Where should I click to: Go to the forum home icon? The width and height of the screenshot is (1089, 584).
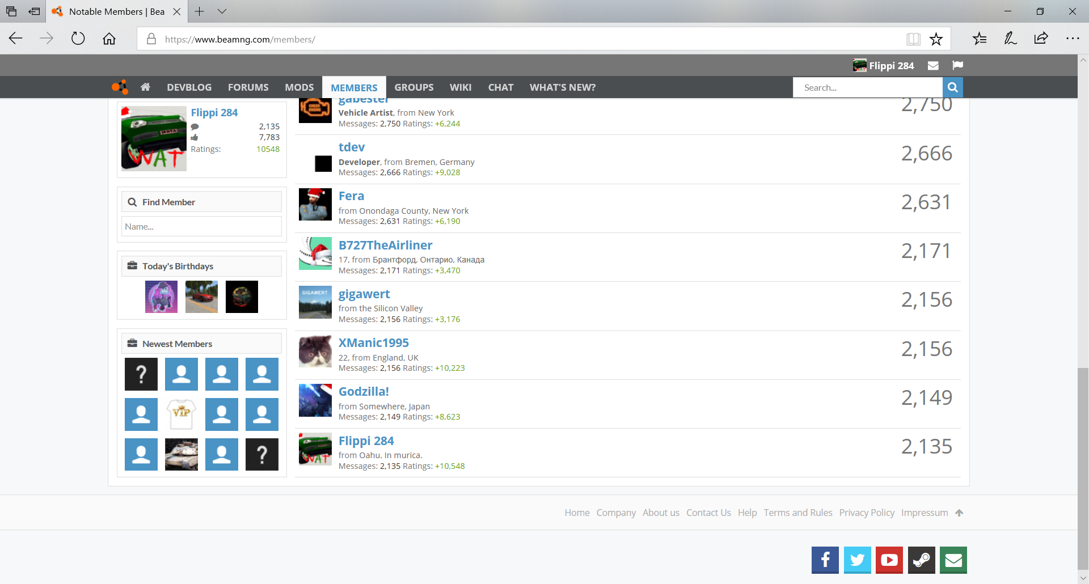tap(145, 87)
